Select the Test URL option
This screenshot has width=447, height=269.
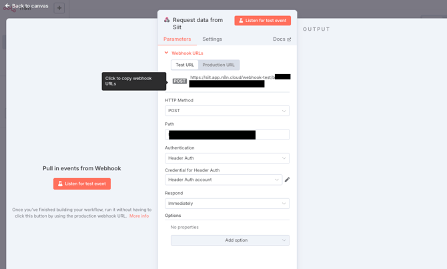(185, 65)
